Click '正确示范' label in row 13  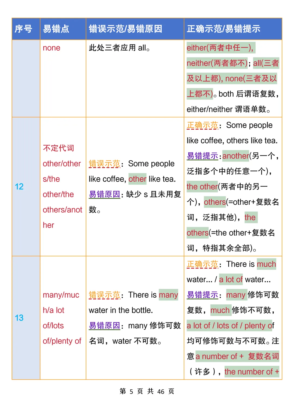202,264
